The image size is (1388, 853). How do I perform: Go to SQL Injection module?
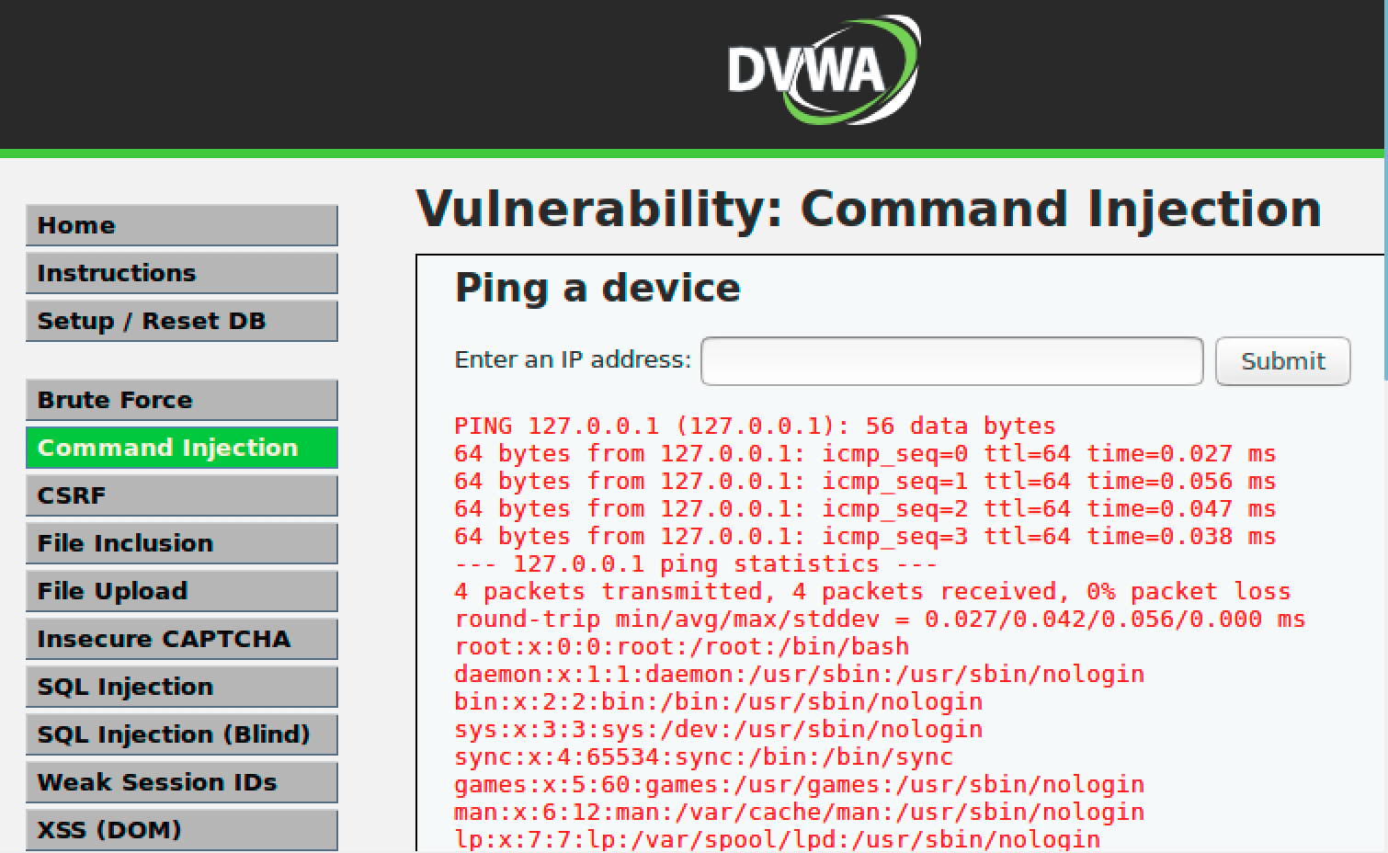[x=182, y=687]
